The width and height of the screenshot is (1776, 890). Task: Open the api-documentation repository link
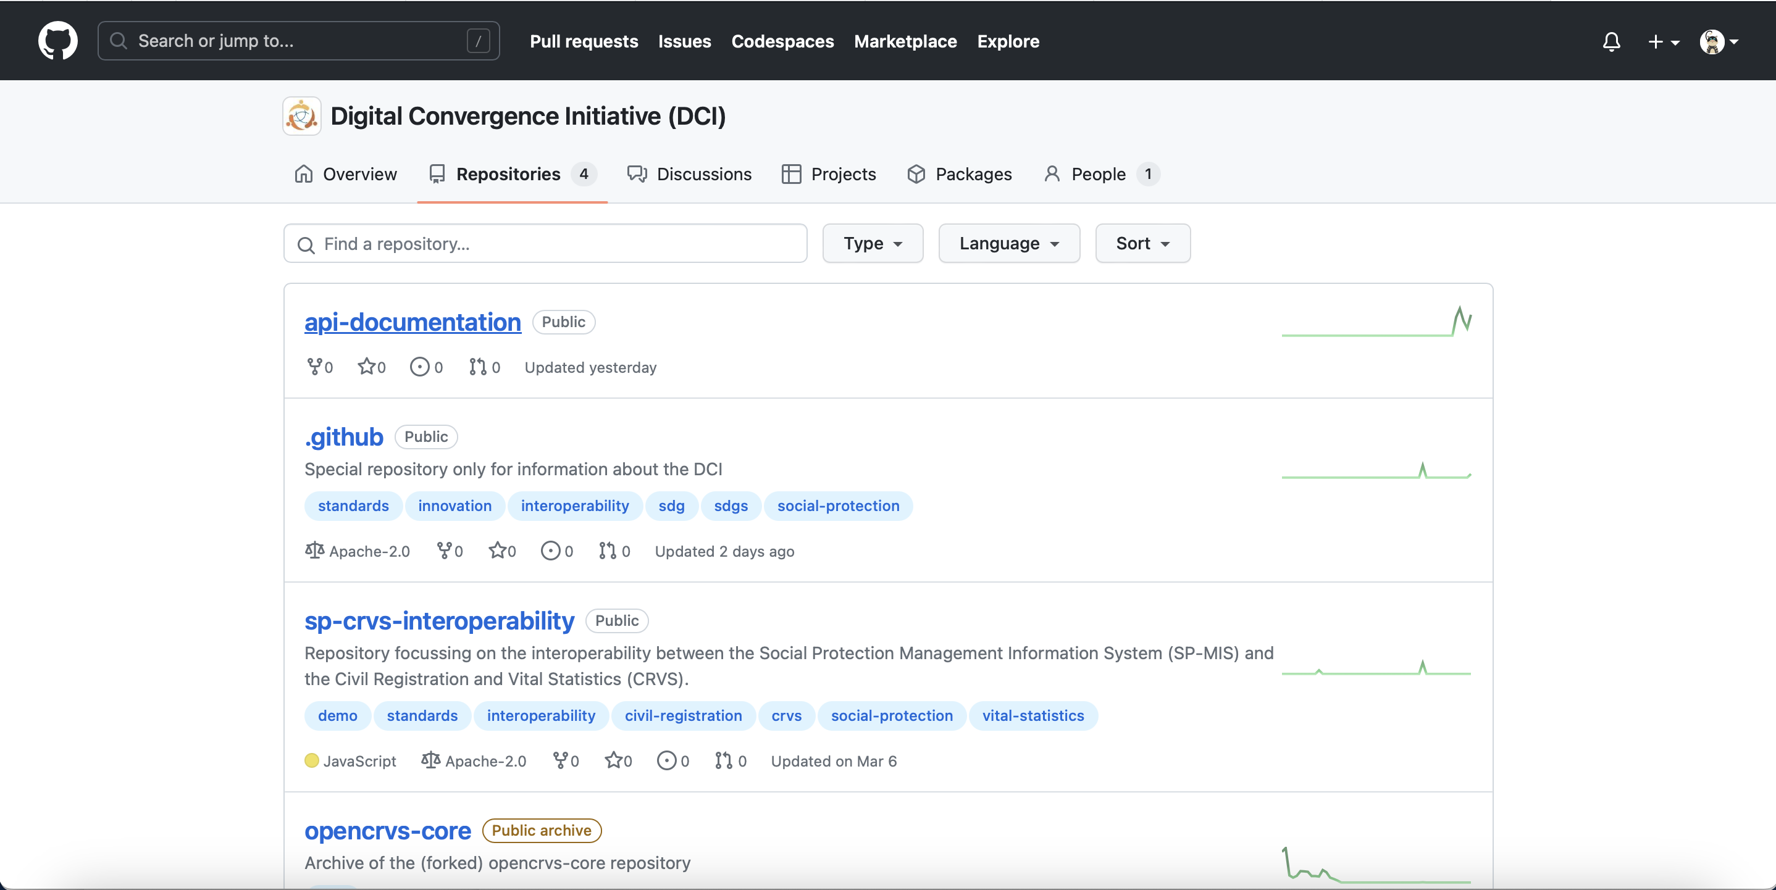coord(413,322)
